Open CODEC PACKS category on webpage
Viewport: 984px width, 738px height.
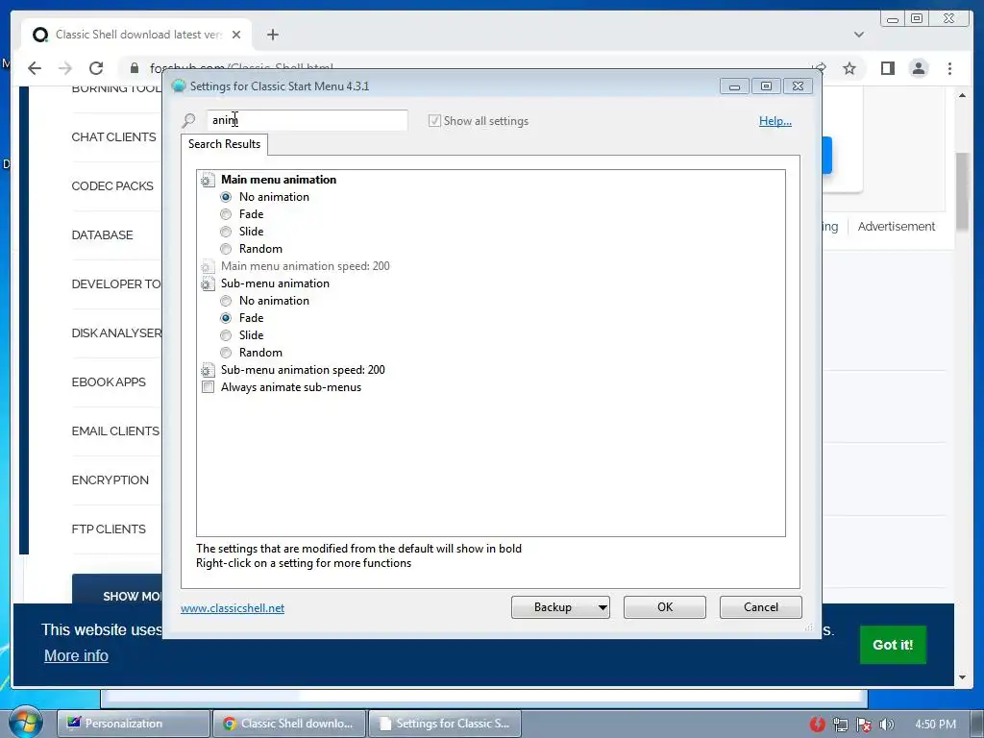coord(112,185)
